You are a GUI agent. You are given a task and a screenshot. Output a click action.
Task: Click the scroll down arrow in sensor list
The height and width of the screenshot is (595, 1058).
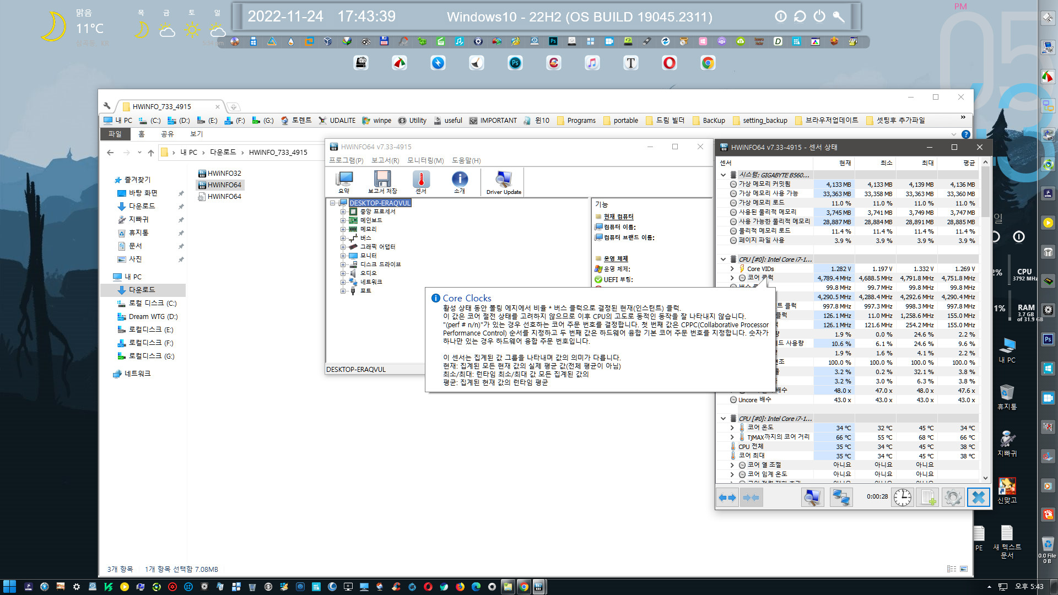tap(985, 478)
